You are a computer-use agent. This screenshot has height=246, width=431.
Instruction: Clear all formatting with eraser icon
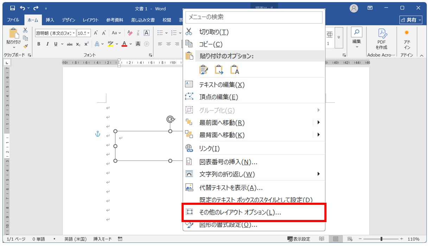pyautogui.click(x=130, y=33)
